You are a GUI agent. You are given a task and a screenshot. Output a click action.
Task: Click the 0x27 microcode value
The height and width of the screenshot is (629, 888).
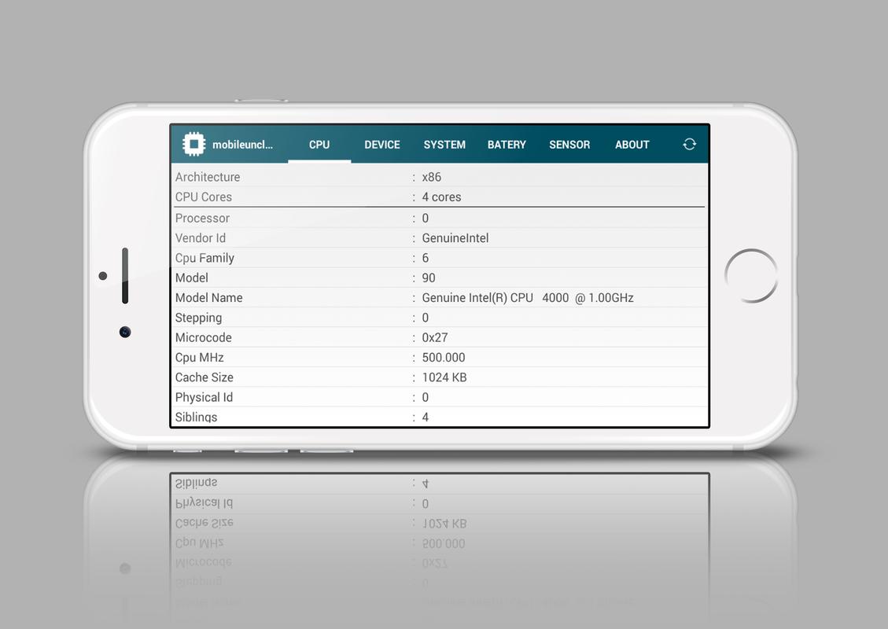435,337
